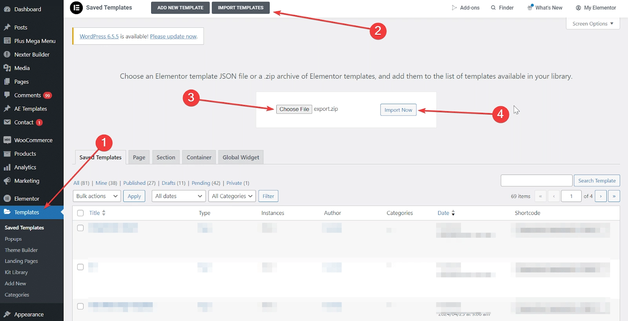The image size is (628, 321).
Task: Click the Comments speech bubble icon
Action: 7,95
